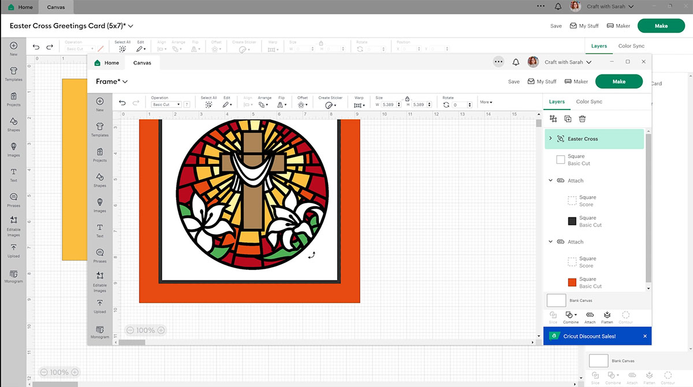Click the green Make button in Frame window

coord(619,81)
